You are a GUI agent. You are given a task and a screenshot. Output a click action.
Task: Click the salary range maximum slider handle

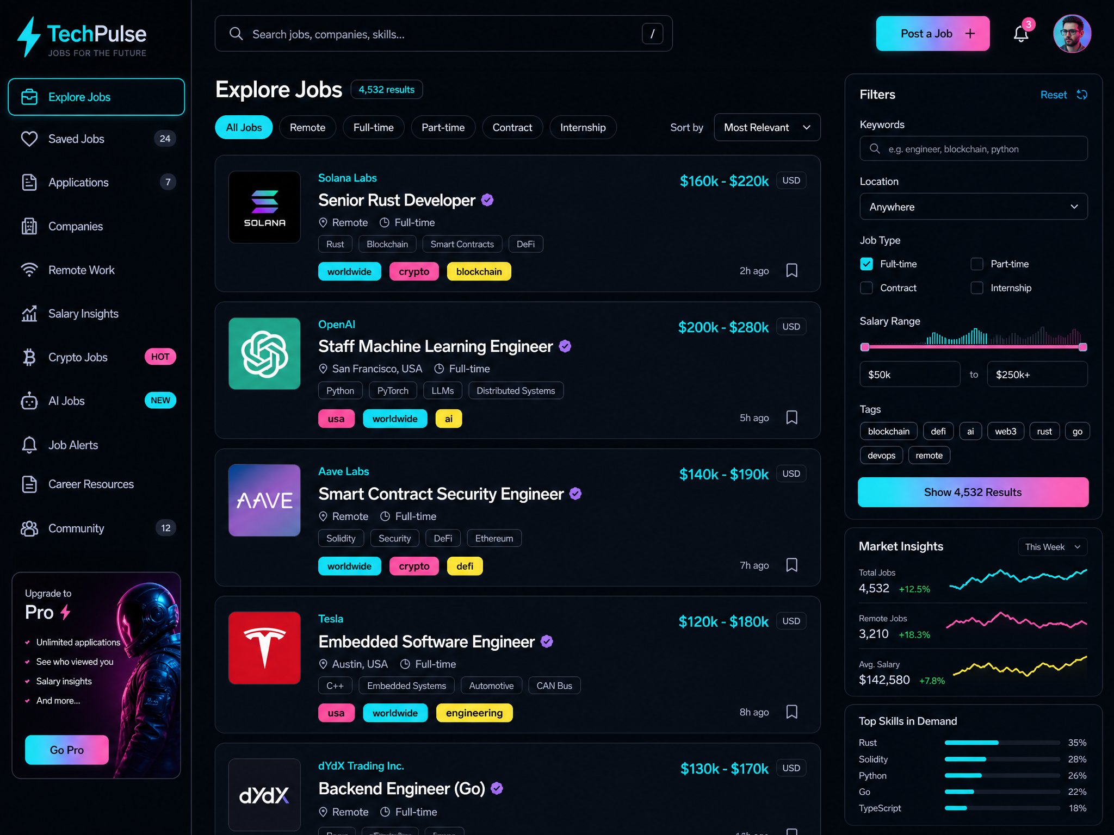tap(1082, 347)
